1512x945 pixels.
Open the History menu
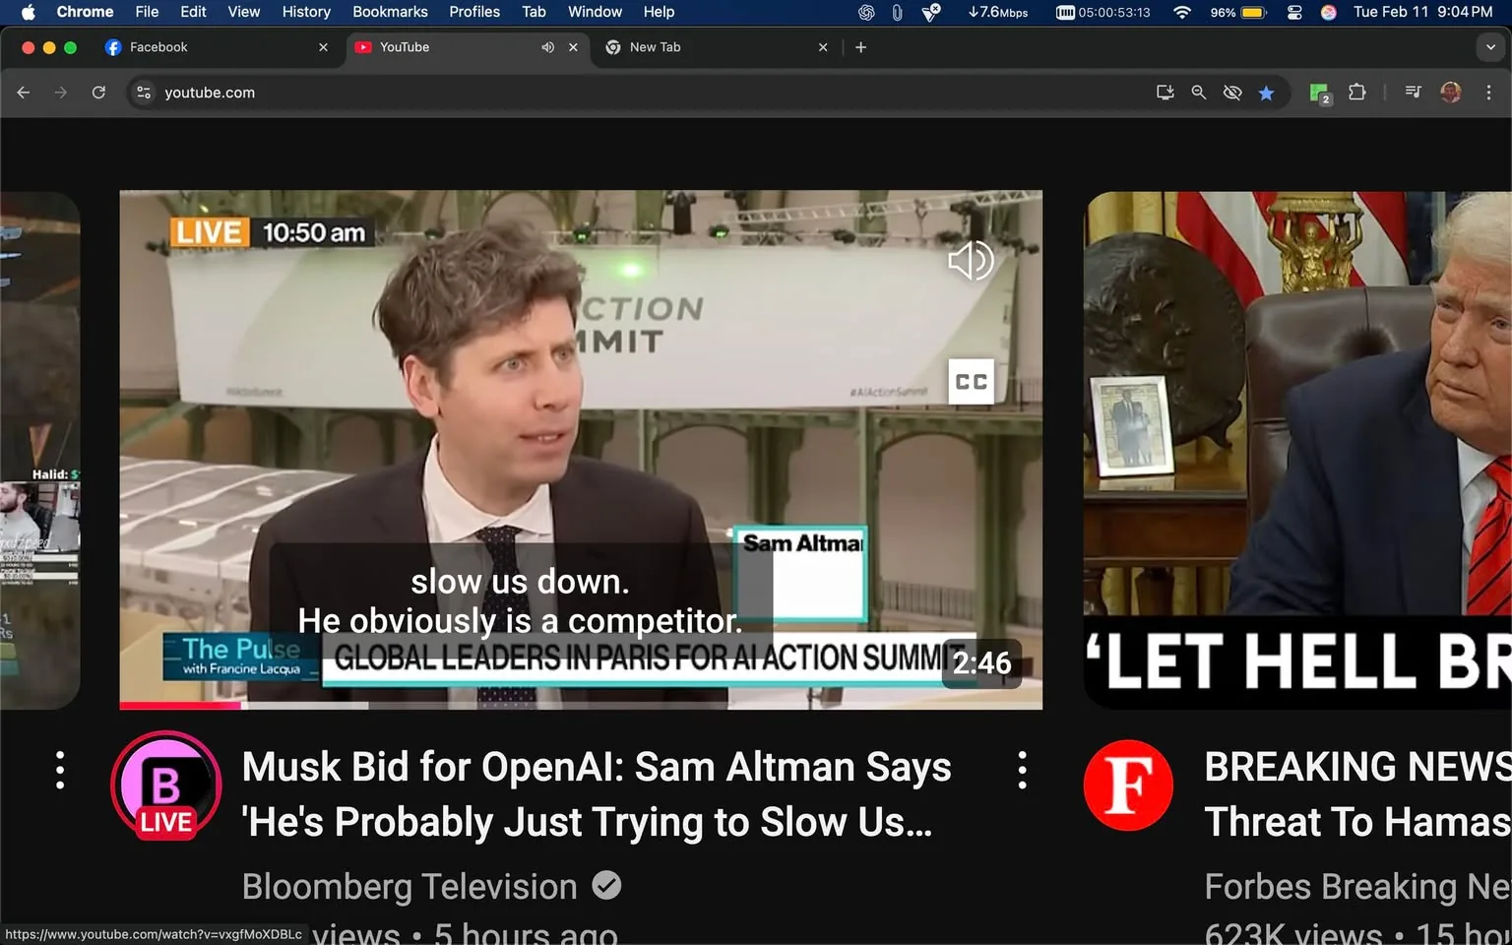[x=305, y=12]
